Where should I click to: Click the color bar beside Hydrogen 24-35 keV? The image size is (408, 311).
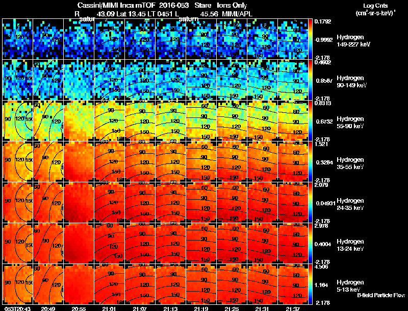click(x=310, y=202)
